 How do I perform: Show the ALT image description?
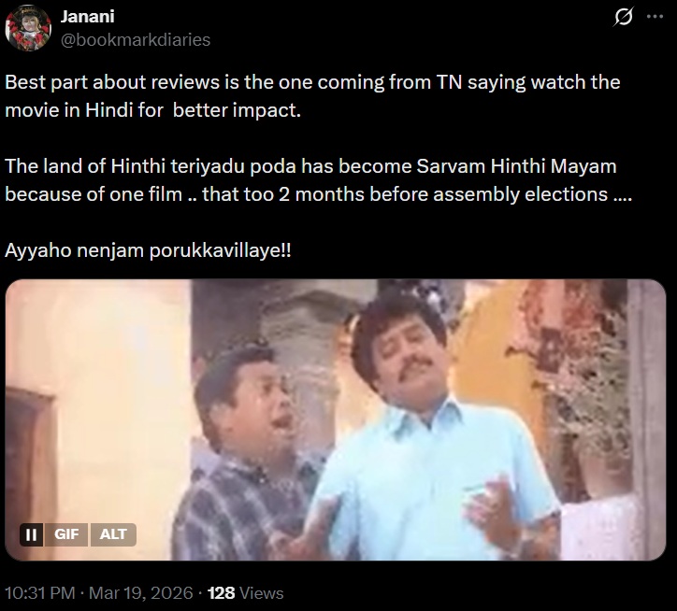[x=113, y=534]
